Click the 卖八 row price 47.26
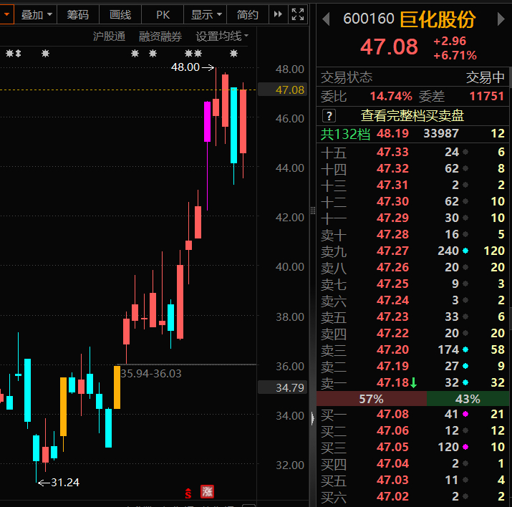Image resolution: width=512 pixels, height=507 pixels. pos(392,267)
